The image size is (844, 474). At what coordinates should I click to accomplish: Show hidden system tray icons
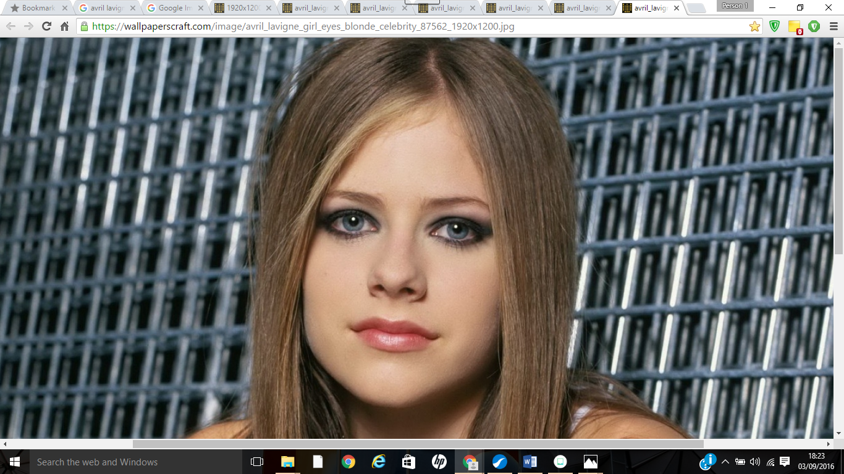click(725, 462)
